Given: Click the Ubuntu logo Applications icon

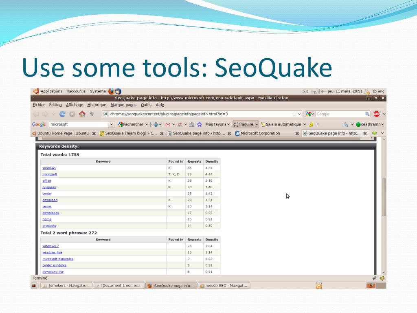Looking at the screenshot, I should 36,91.
